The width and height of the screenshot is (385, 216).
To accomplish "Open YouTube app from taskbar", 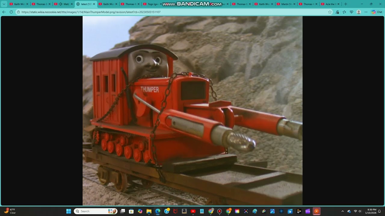I will 193,211.
